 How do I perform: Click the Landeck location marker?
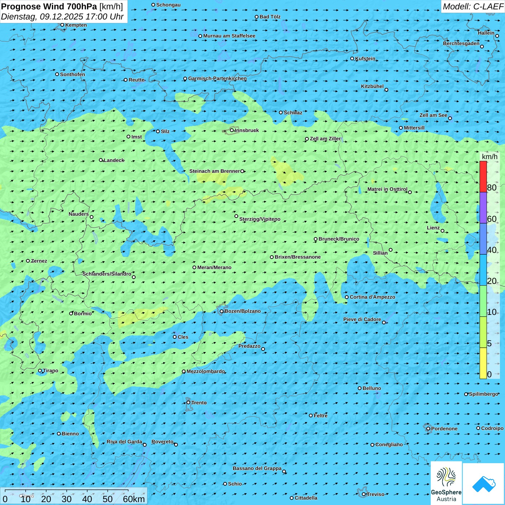[x=101, y=160]
